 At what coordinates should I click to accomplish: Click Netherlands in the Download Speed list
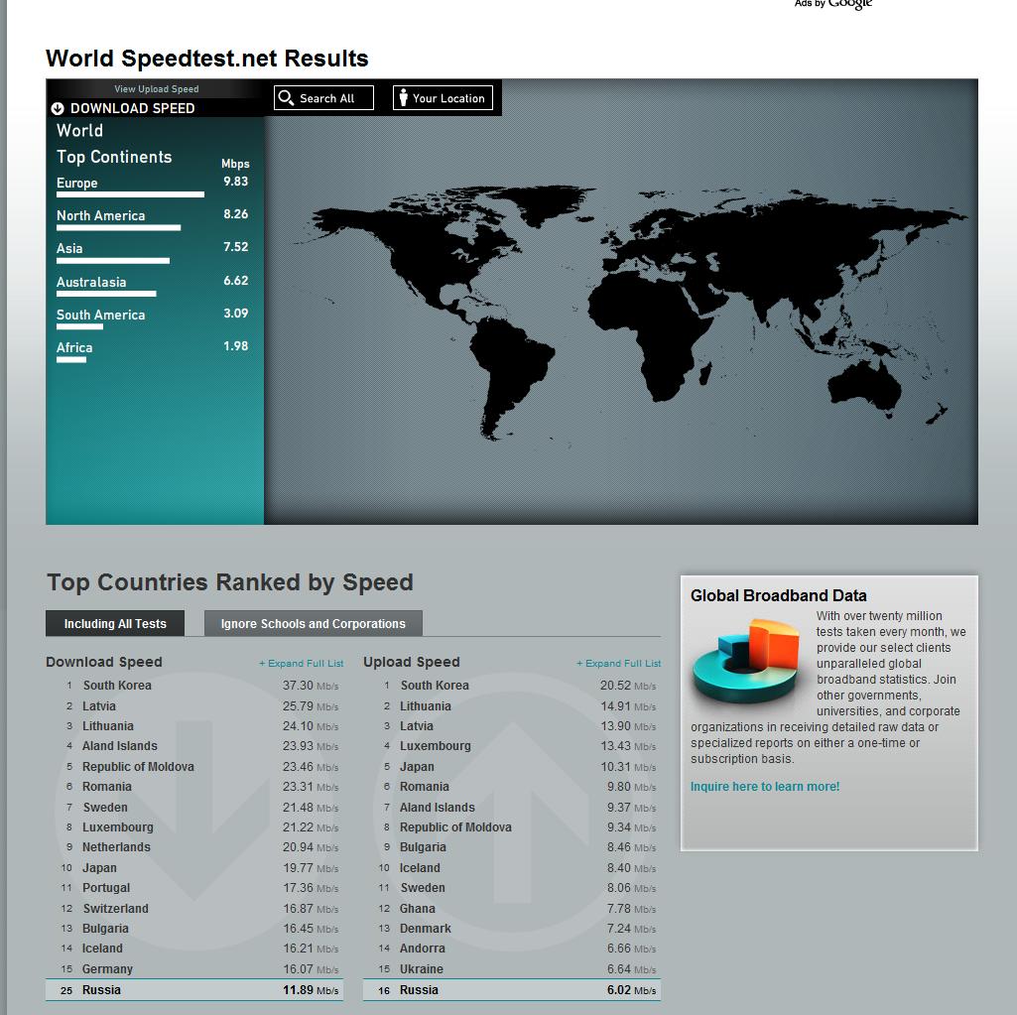point(116,847)
